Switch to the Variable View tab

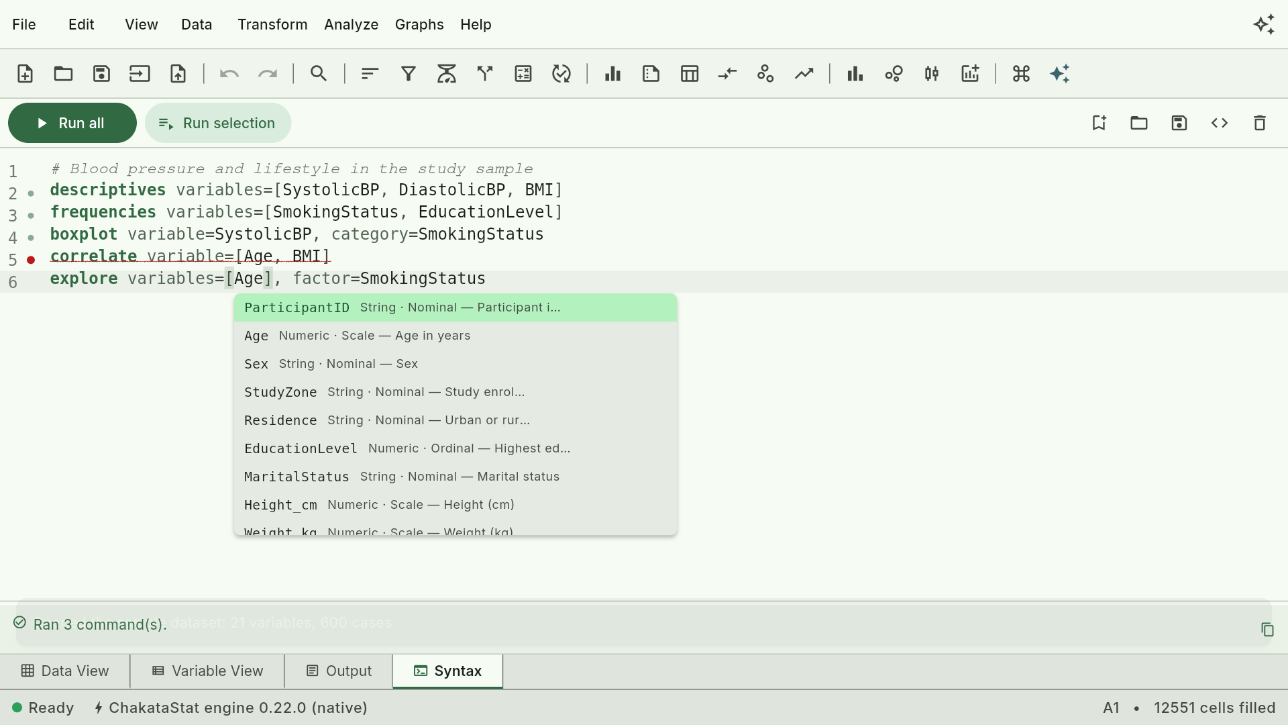point(207,671)
